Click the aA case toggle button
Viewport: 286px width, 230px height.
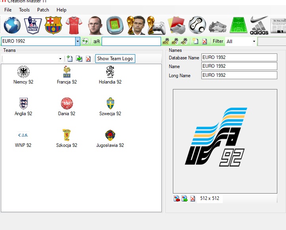click(x=97, y=42)
